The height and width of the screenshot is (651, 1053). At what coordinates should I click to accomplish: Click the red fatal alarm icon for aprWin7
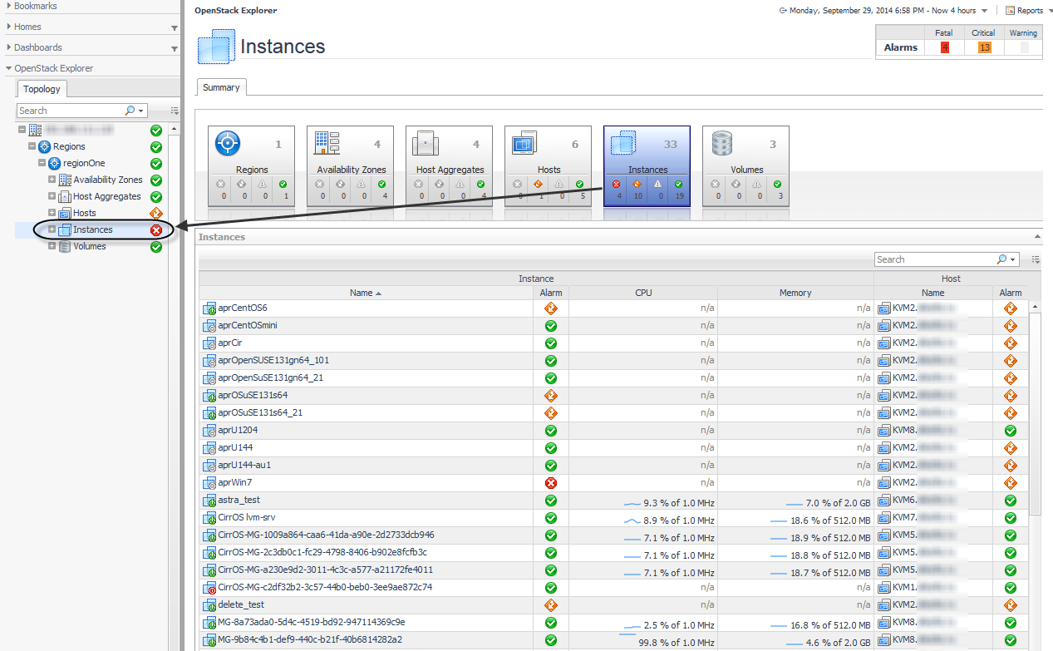(550, 483)
